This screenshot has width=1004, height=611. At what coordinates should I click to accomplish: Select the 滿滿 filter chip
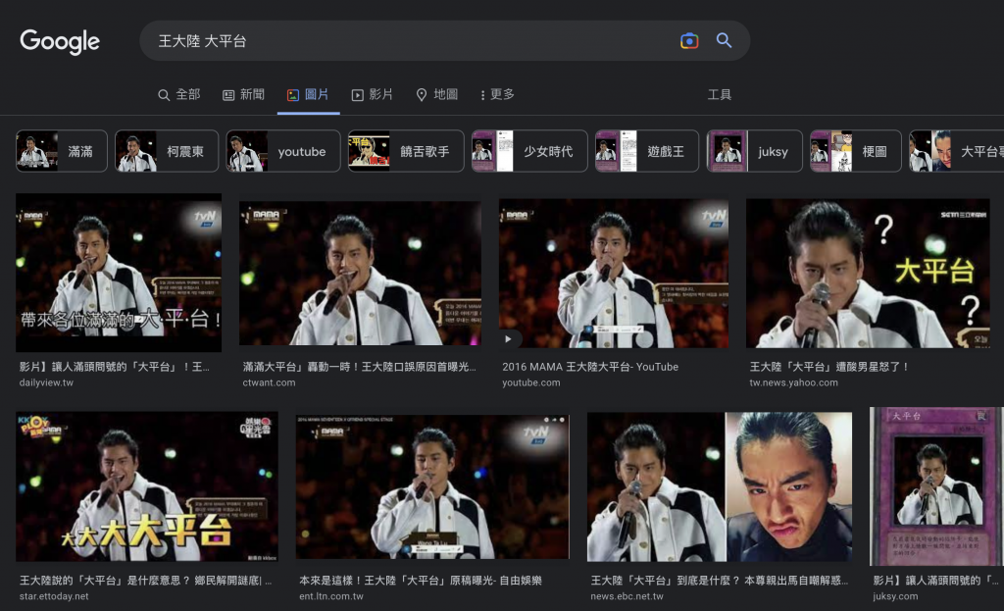coord(62,151)
